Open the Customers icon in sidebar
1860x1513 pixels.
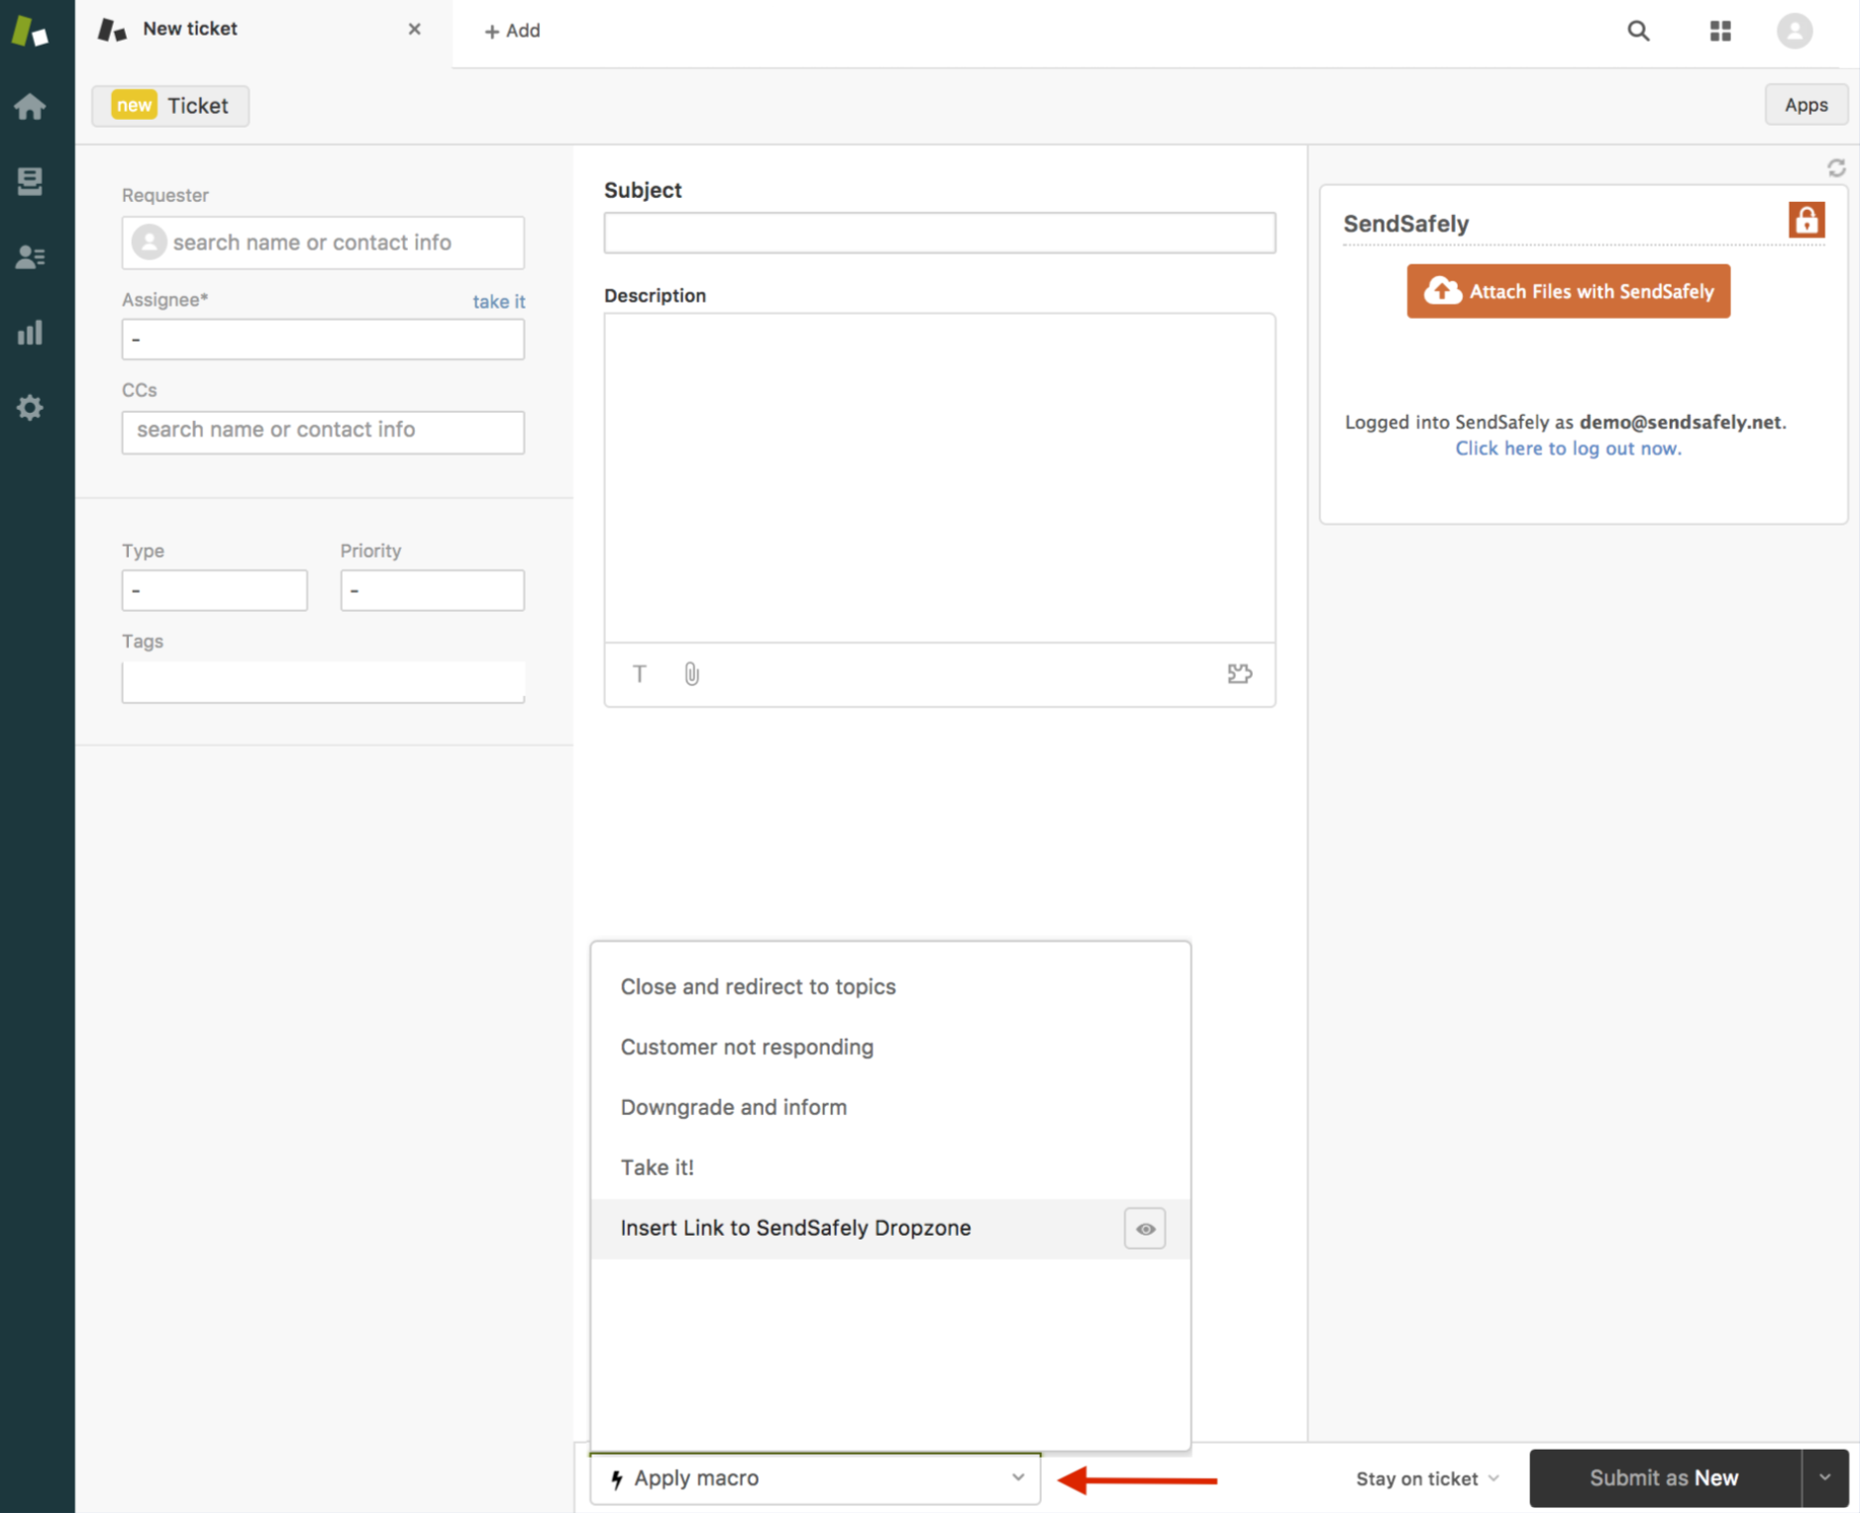30,257
